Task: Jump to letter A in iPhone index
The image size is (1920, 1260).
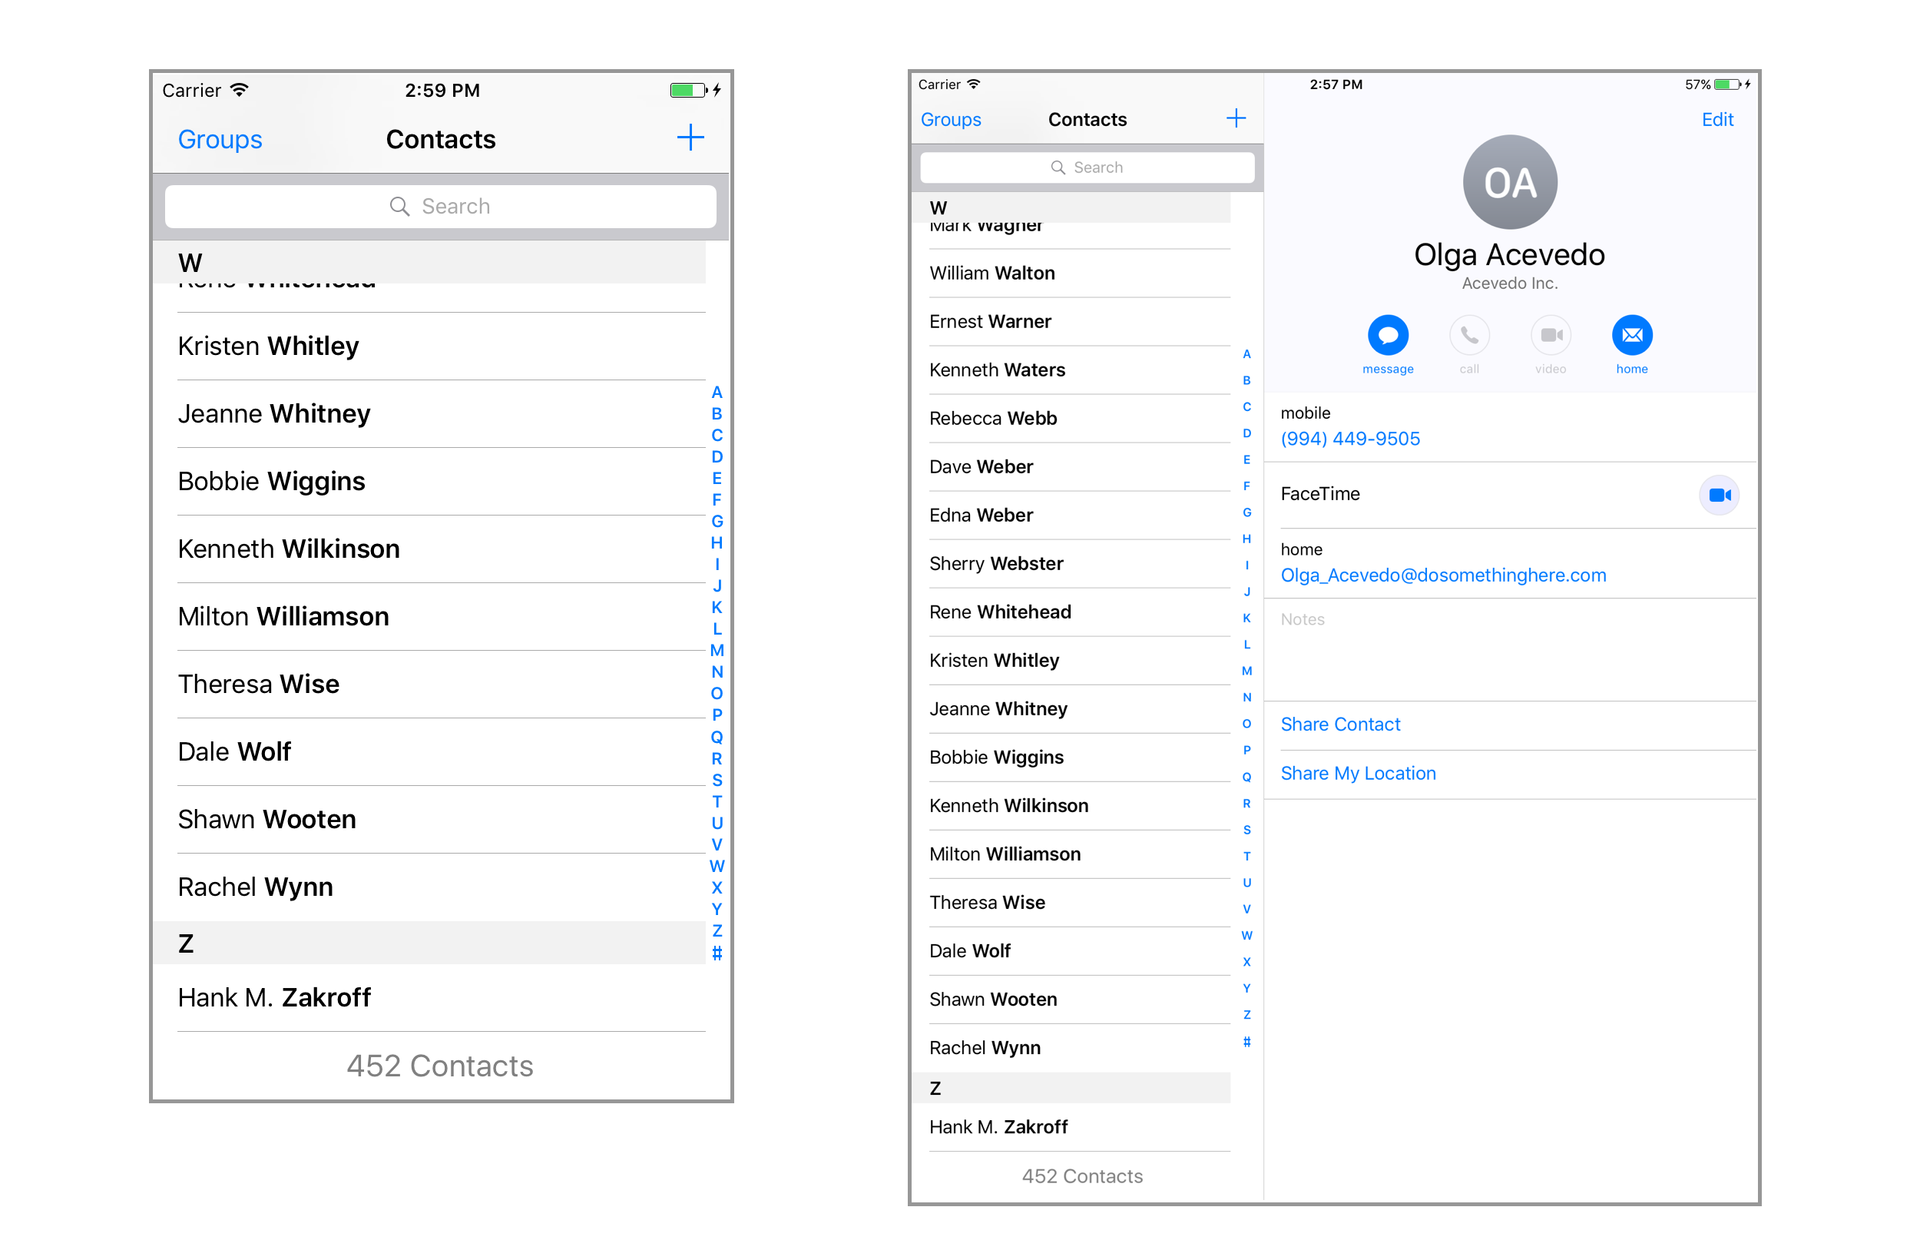Action: [717, 393]
